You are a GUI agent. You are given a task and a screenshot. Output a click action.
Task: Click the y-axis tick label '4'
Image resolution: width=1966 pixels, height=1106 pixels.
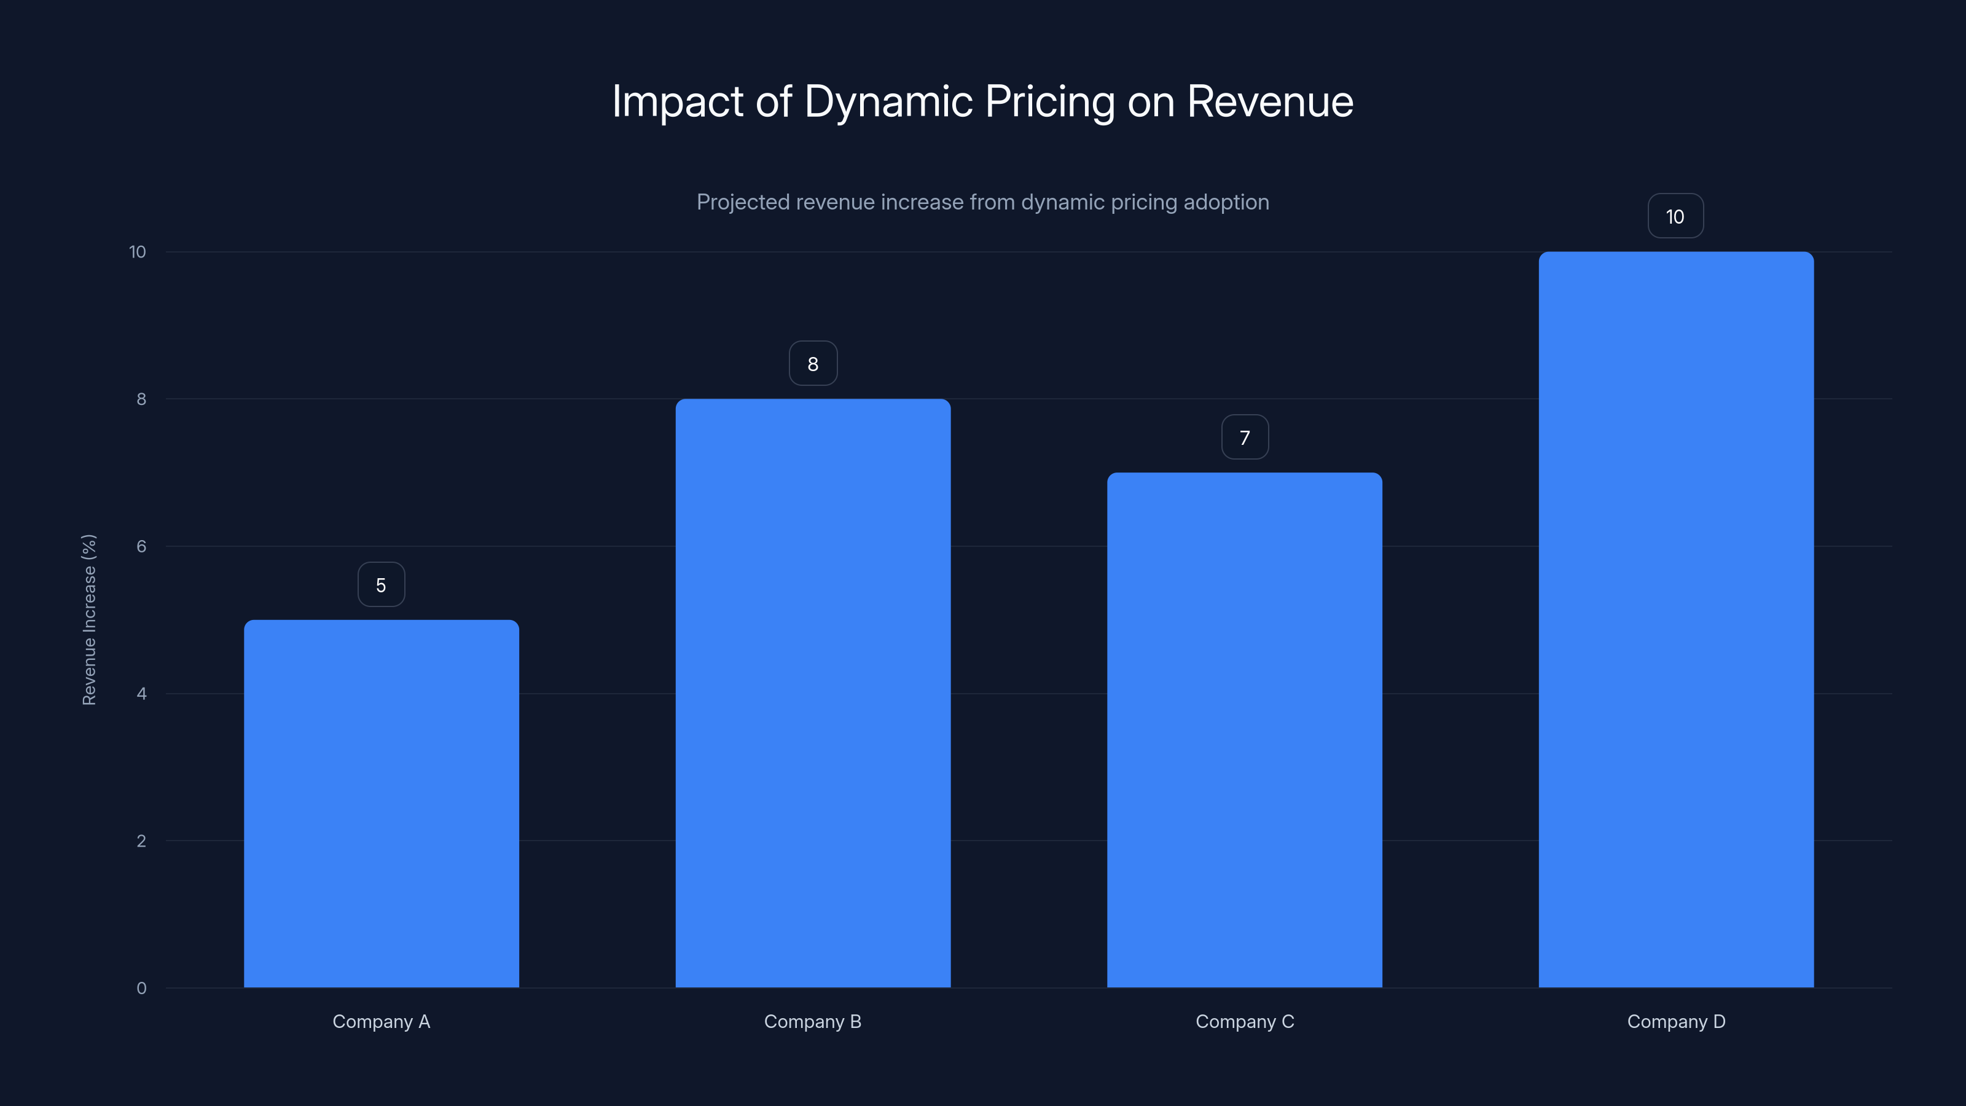141,694
